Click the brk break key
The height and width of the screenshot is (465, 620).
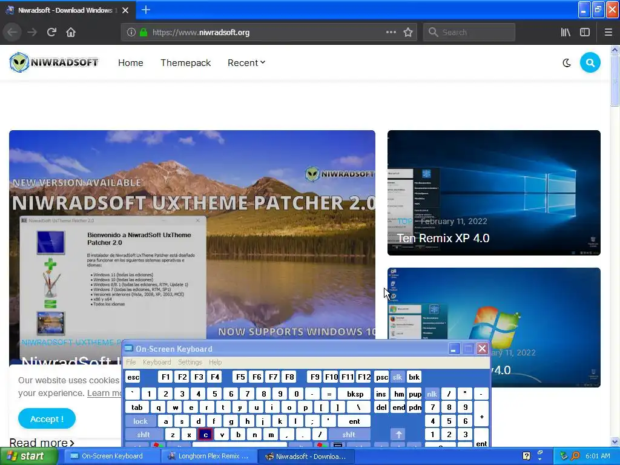coord(414,377)
